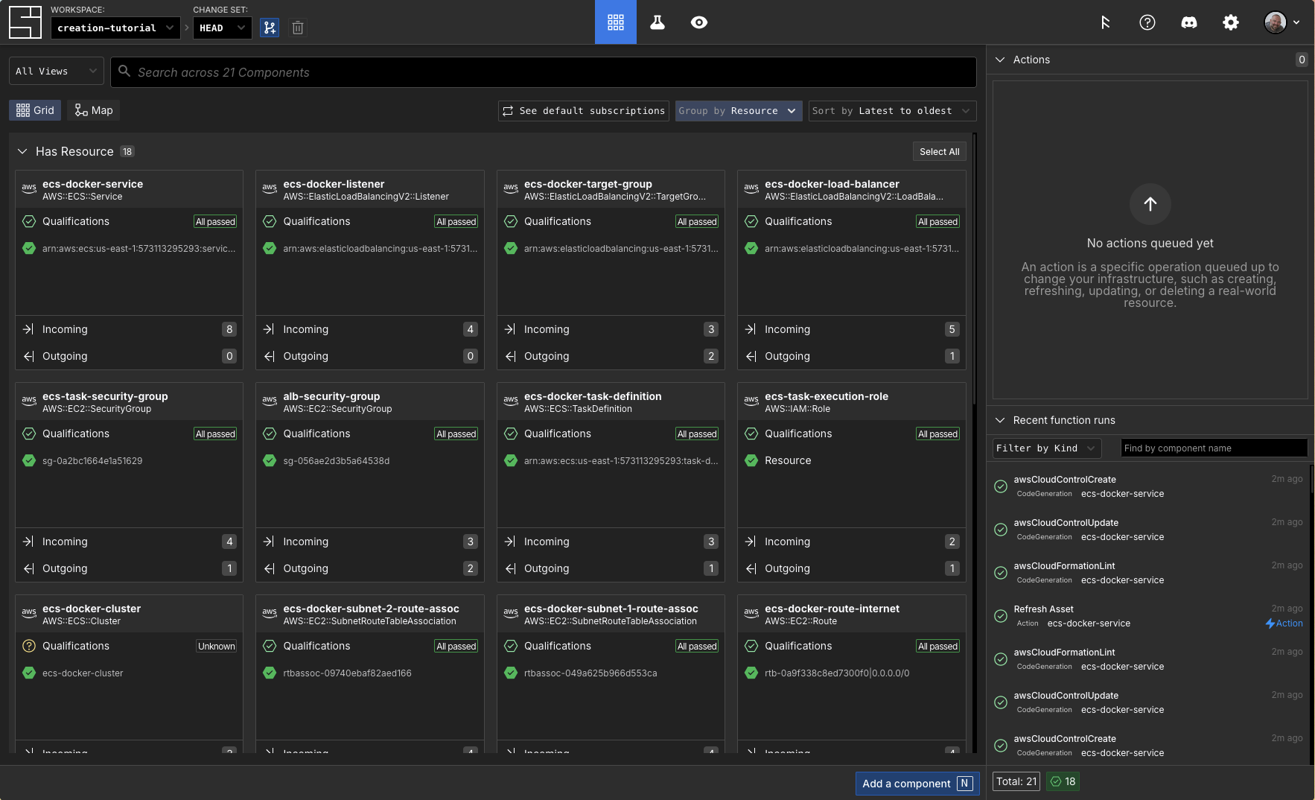This screenshot has height=800, width=1315.
Task: Open the Filter by Kind dropdown
Action: tap(1045, 448)
